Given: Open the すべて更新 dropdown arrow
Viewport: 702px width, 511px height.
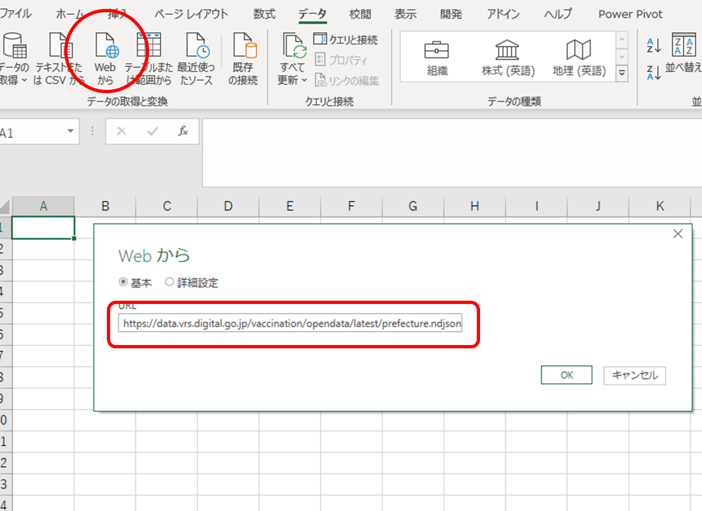Looking at the screenshot, I should (x=304, y=79).
